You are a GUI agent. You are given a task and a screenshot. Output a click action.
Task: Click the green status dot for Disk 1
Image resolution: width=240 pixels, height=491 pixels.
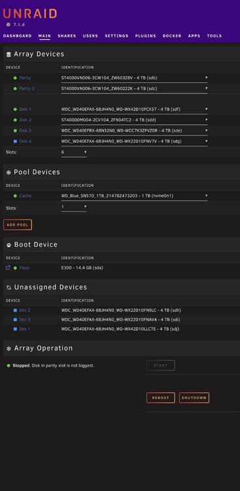(15, 109)
